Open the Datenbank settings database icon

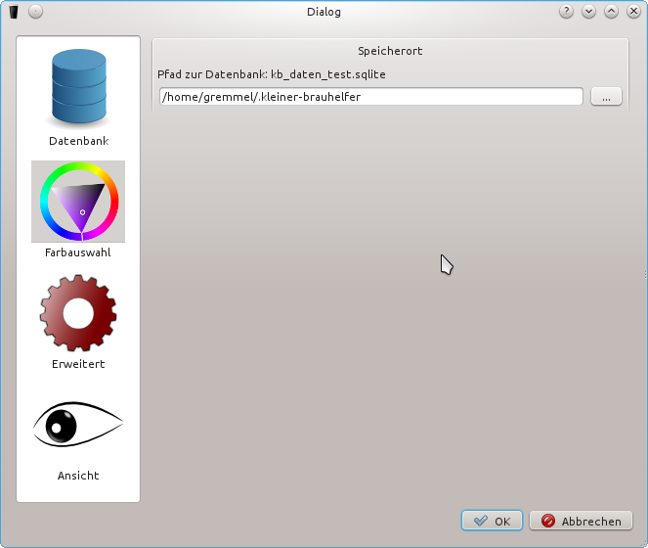pyautogui.click(x=78, y=88)
